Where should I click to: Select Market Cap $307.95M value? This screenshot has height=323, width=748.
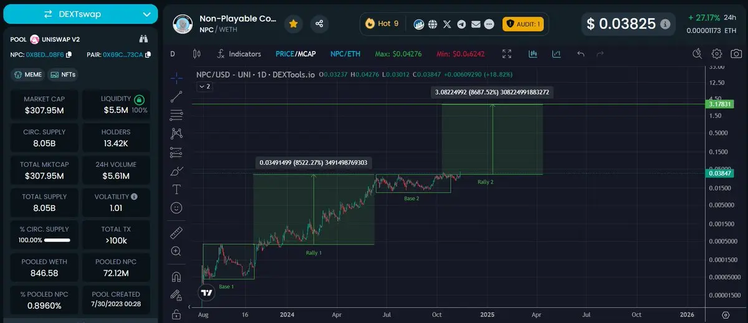click(x=44, y=111)
